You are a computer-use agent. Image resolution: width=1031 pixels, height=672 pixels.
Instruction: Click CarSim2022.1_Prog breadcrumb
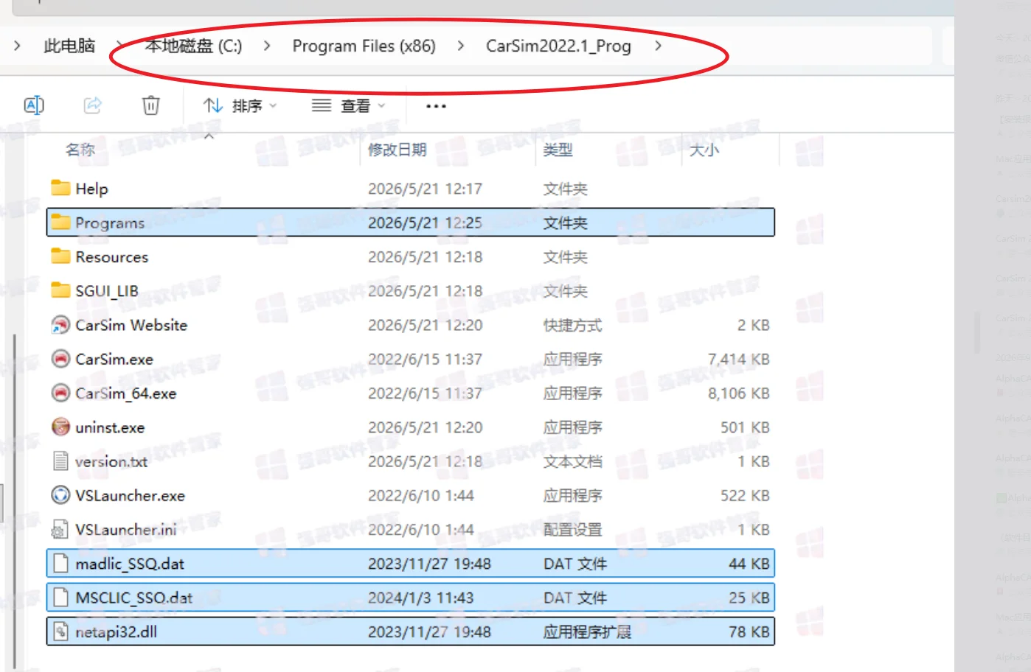coord(558,46)
